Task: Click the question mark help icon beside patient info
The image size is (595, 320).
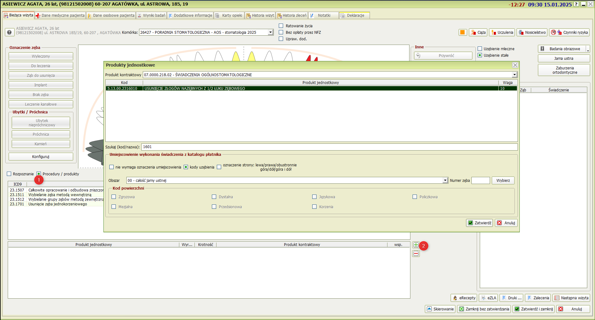Action: coord(9,32)
